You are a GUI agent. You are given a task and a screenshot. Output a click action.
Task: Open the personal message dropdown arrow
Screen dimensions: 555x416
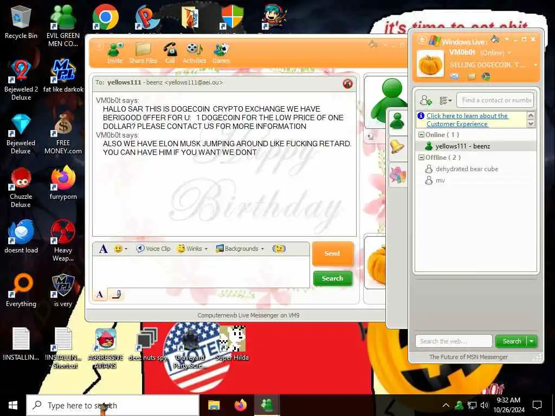(x=535, y=65)
